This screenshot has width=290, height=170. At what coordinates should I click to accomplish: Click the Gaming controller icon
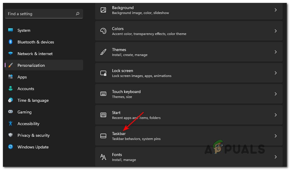pyautogui.click(x=11, y=112)
